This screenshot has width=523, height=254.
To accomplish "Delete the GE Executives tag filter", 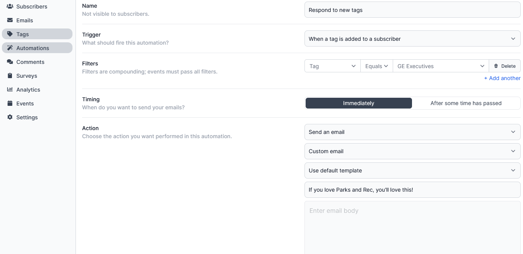I will 505,66.
